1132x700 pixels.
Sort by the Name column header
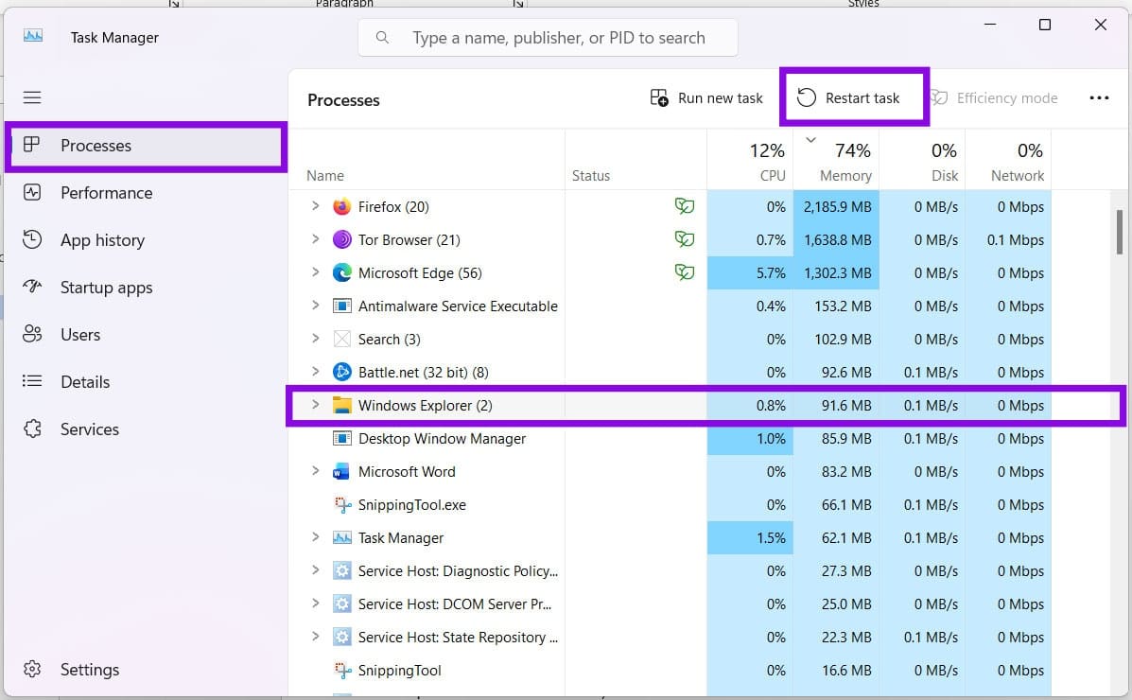pyautogui.click(x=427, y=160)
